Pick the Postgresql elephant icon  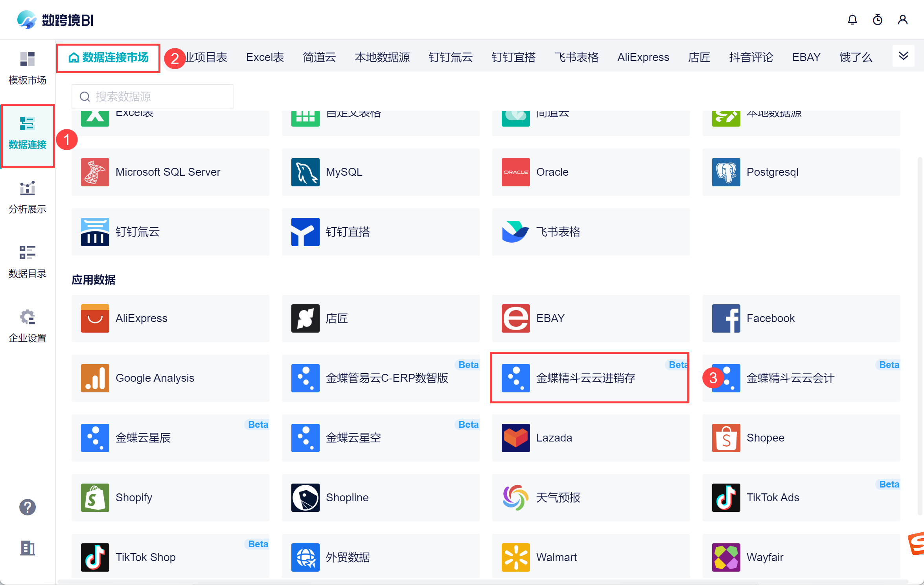pyautogui.click(x=726, y=172)
